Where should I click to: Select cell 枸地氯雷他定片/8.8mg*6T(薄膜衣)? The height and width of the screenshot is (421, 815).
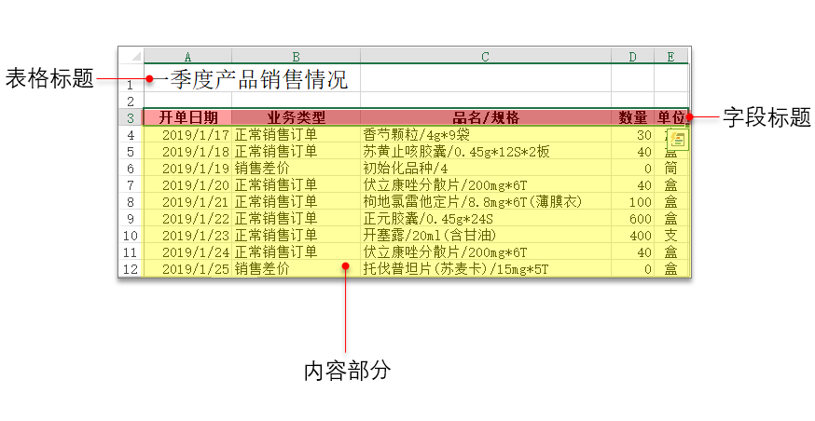(486, 201)
